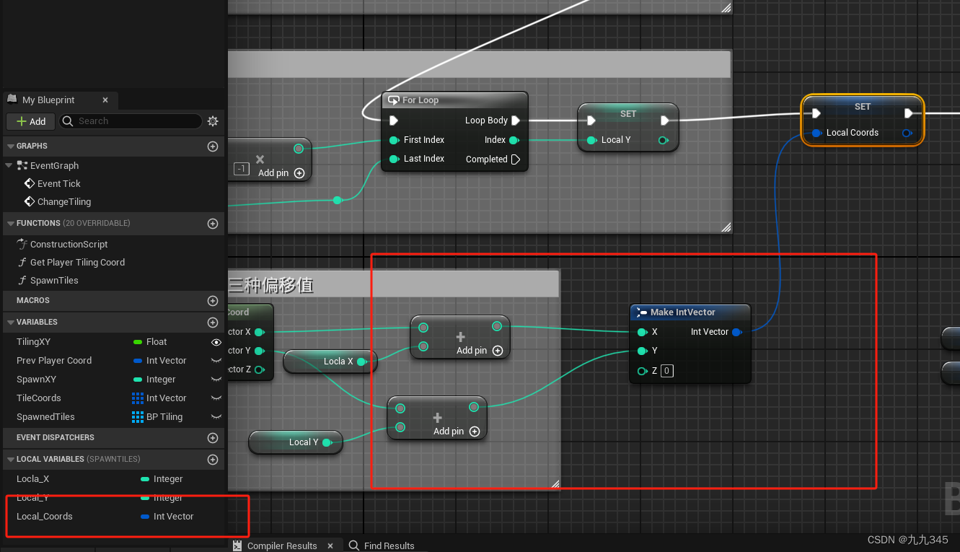
Task: Click the Make IntVector Y input pin
Action: point(642,351)
